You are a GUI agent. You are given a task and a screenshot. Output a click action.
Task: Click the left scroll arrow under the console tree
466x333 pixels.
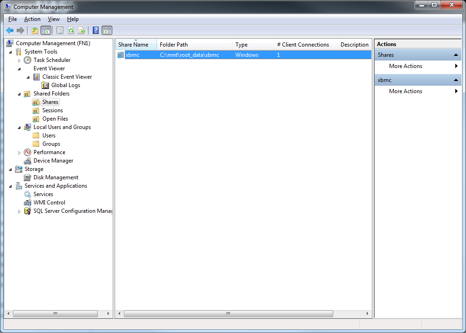point(8,314)
